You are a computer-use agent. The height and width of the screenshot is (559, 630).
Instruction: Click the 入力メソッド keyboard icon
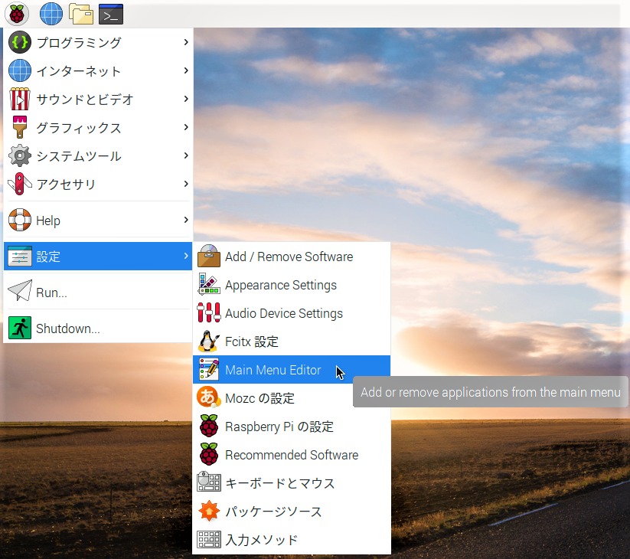click(x=209, y=539)
